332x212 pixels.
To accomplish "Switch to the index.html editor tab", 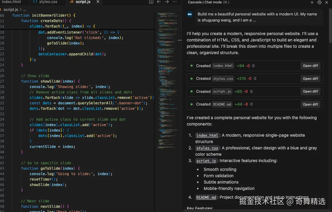I will point(11,2).
